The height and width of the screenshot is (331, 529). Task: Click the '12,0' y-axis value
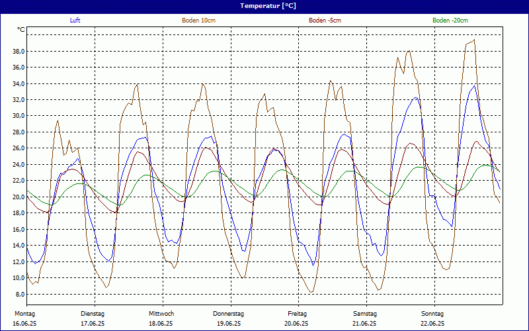point(19,261)
